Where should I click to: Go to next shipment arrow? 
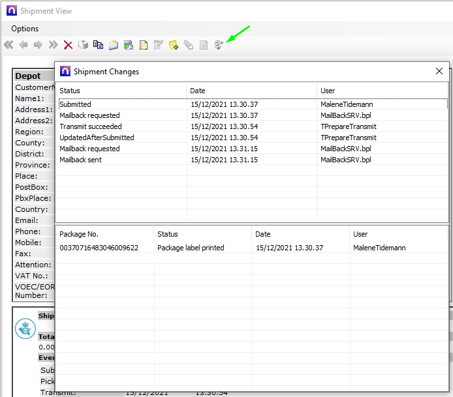coord(38,45)
